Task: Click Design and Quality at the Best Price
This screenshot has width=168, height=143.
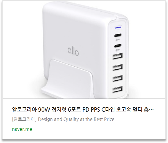Action: click(76, 119)
